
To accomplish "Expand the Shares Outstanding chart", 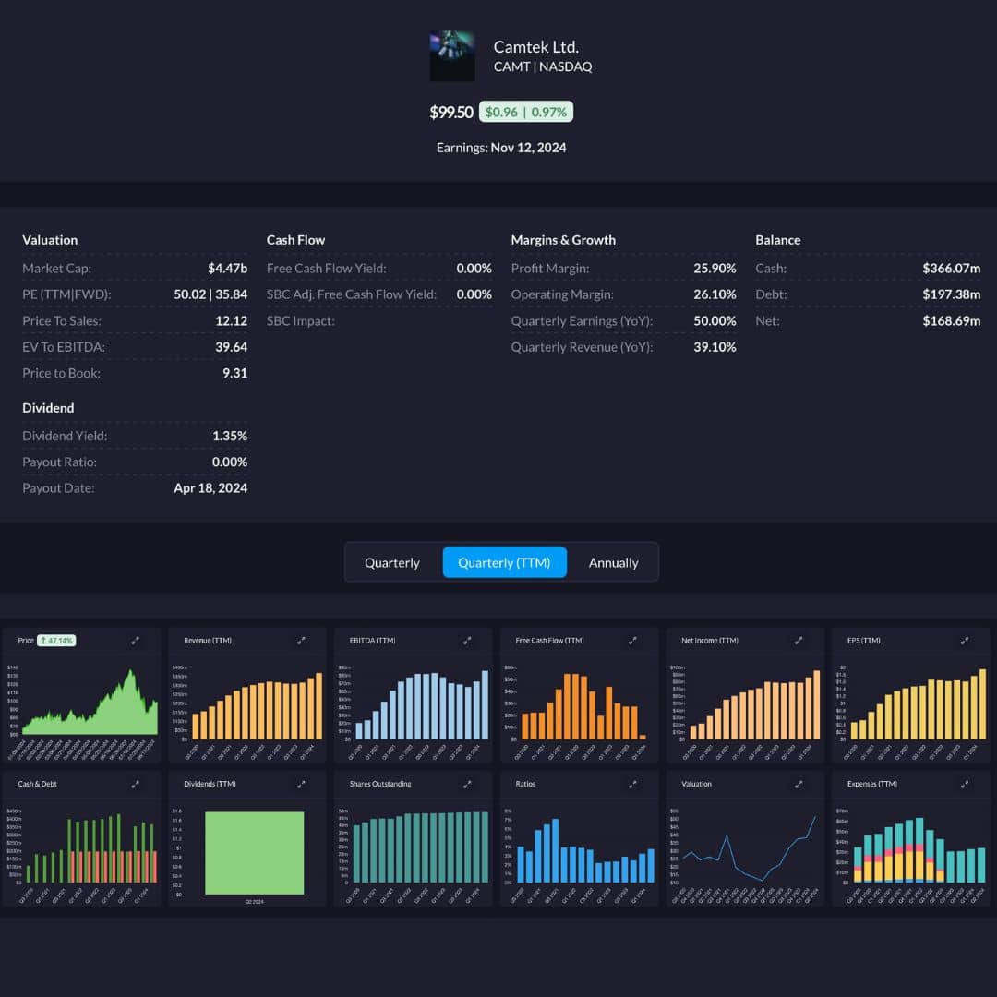I will (467, 785).
